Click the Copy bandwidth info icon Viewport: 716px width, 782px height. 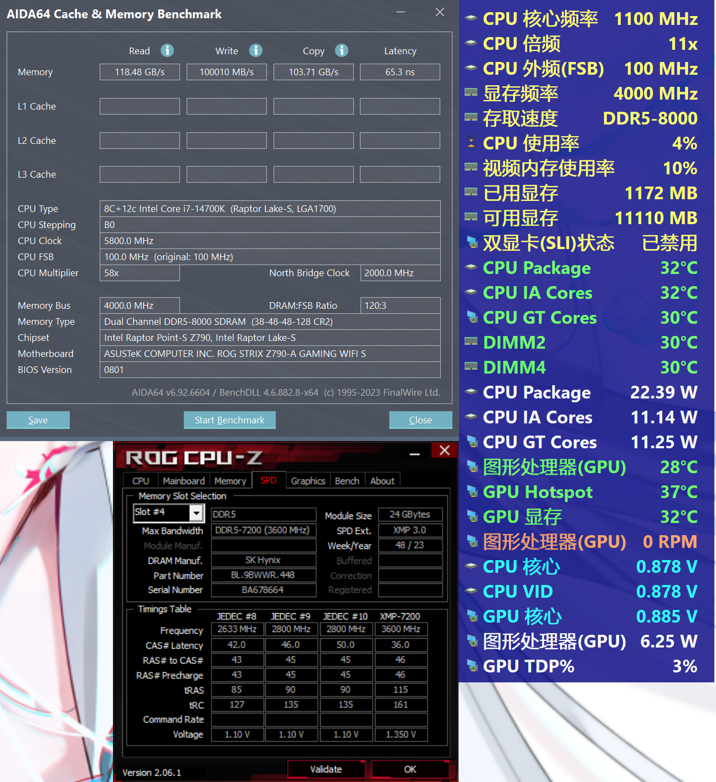[x=341, y=50]
